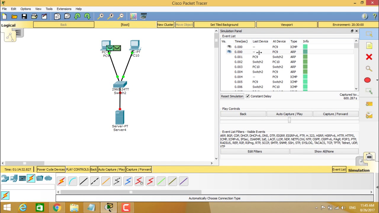Save the network with the floppy disk icon

point(24,17)
